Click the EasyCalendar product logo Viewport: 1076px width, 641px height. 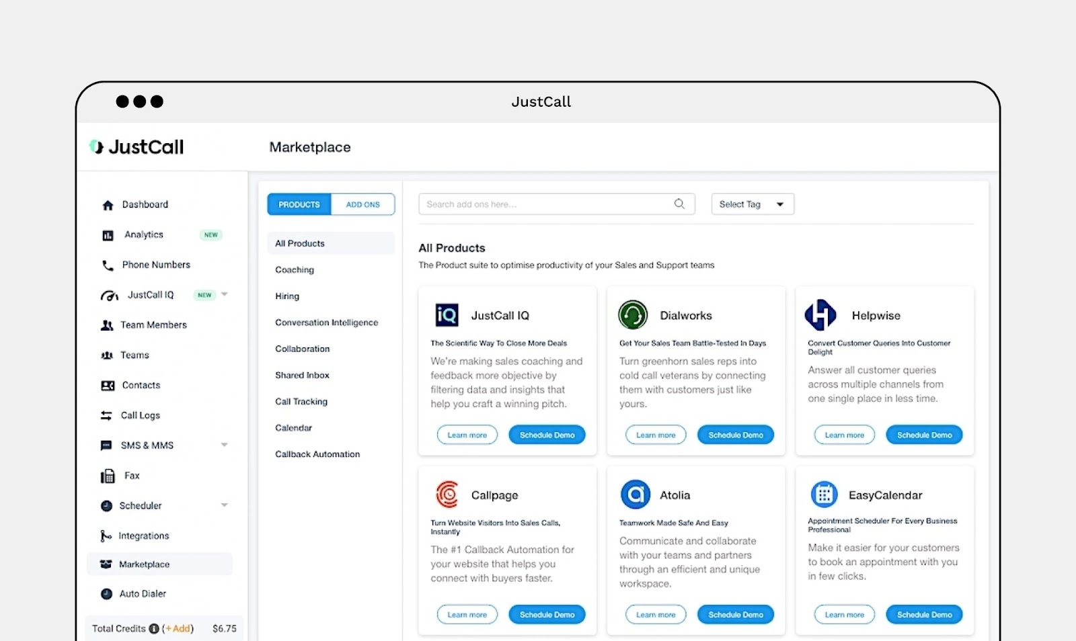[824, 495]
